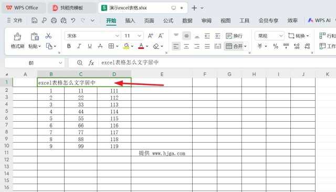Click the Print Preview icon
336x192 pixels.
click(x=64, y=20)
